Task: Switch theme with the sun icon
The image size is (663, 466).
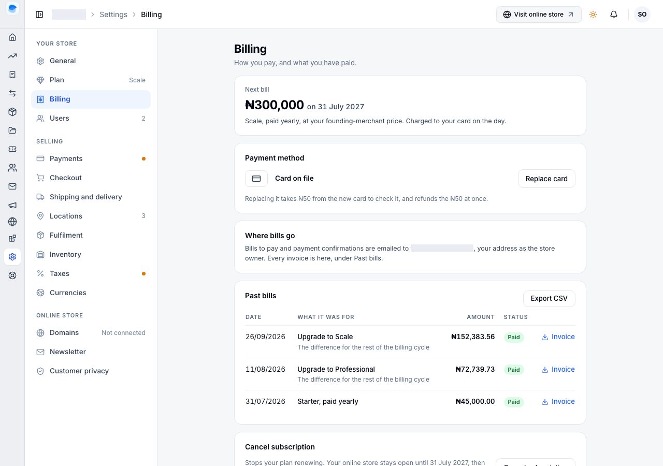Action: pyautogui.click(x=593, y=14)
